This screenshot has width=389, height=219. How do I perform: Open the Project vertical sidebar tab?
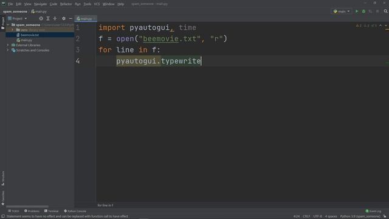2,23
